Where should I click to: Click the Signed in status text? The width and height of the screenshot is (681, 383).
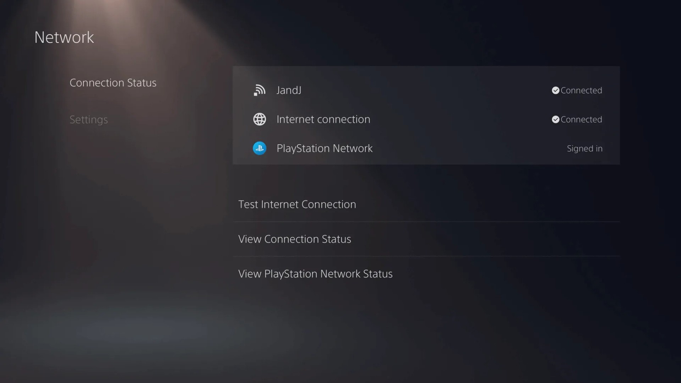(x=585, y=149)
